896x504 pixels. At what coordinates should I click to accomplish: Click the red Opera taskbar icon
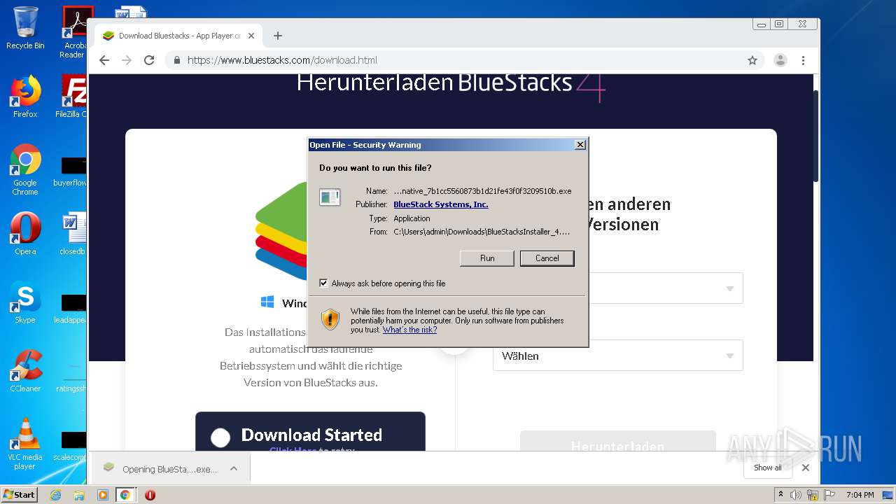tap(150, 495)
